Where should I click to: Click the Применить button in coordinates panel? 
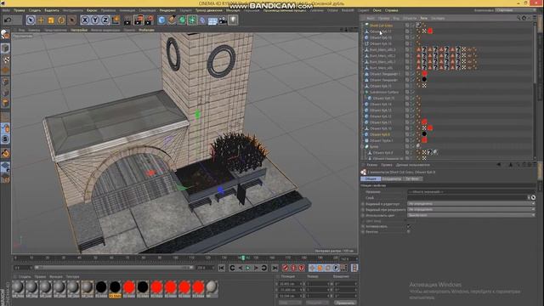345,303
